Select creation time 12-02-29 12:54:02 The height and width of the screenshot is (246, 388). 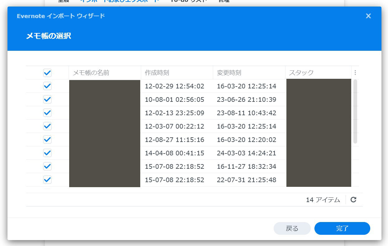click(x=175, y=86)
